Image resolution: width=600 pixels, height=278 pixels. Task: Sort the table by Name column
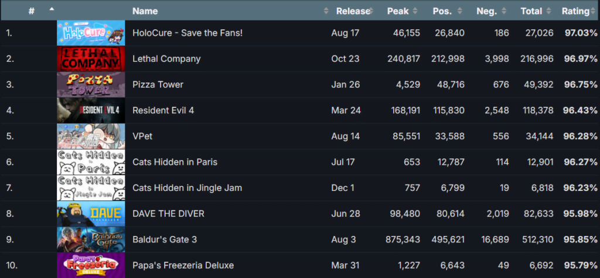[145, 11]
